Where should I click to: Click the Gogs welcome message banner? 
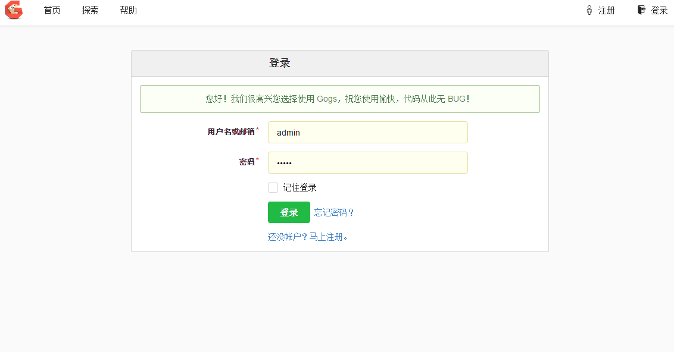[x=339, y=99]
